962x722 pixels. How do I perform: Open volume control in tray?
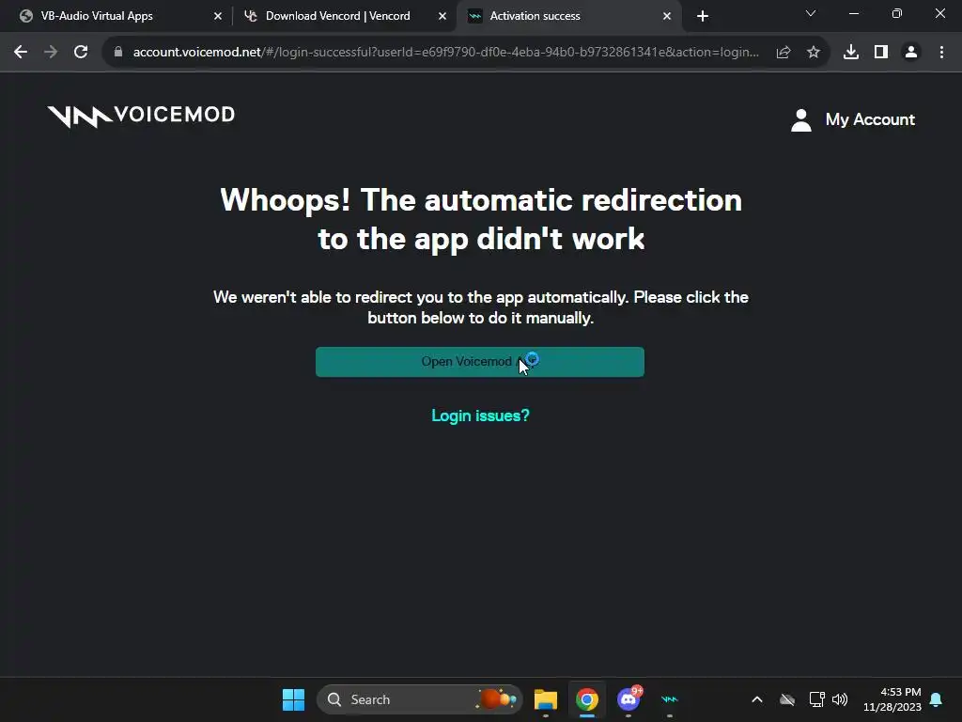coord(840,699)
